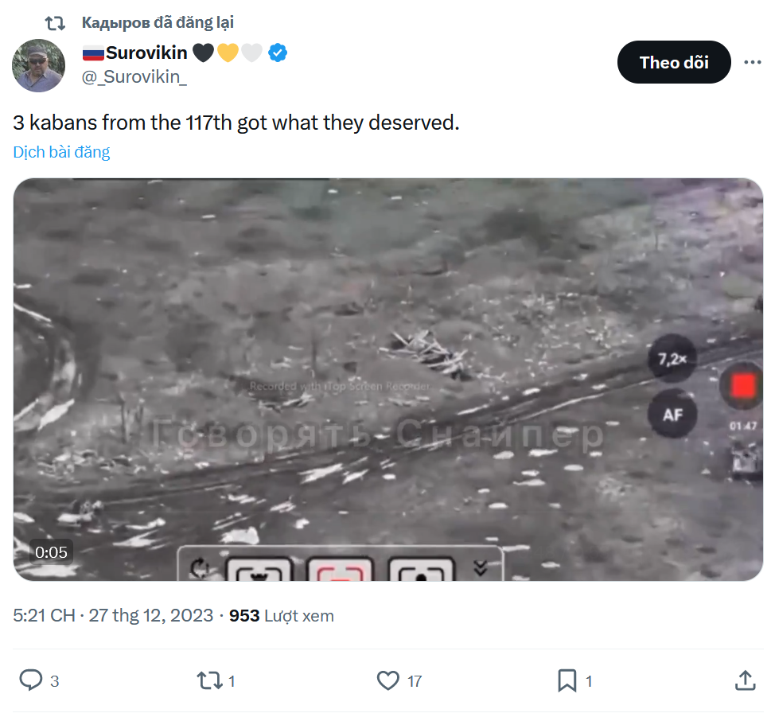Screen dimensions: 771x721
Task: Open the share post icon
Action: click(745, 680)
